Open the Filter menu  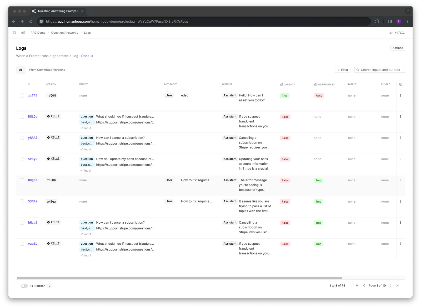pyautogui.click(x=343, y=70)
